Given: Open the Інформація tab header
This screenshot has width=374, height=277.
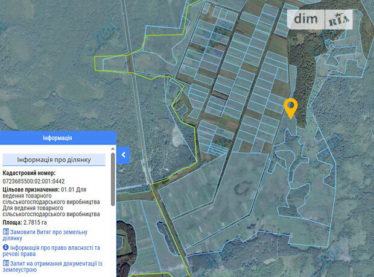Looking at the screenshot, I should 57,138.
